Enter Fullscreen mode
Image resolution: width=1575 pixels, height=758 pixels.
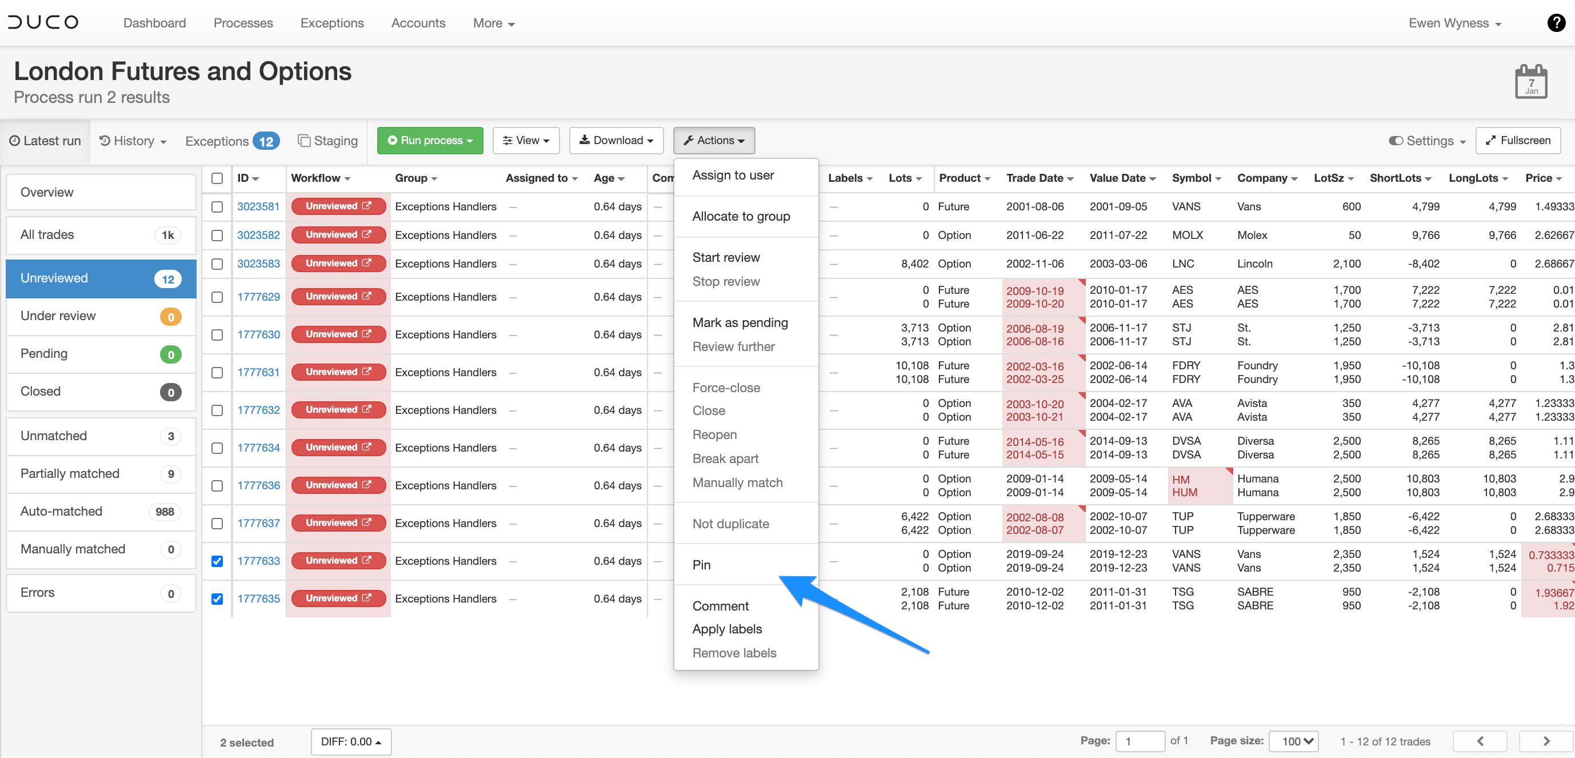(x=1517, y=140)
